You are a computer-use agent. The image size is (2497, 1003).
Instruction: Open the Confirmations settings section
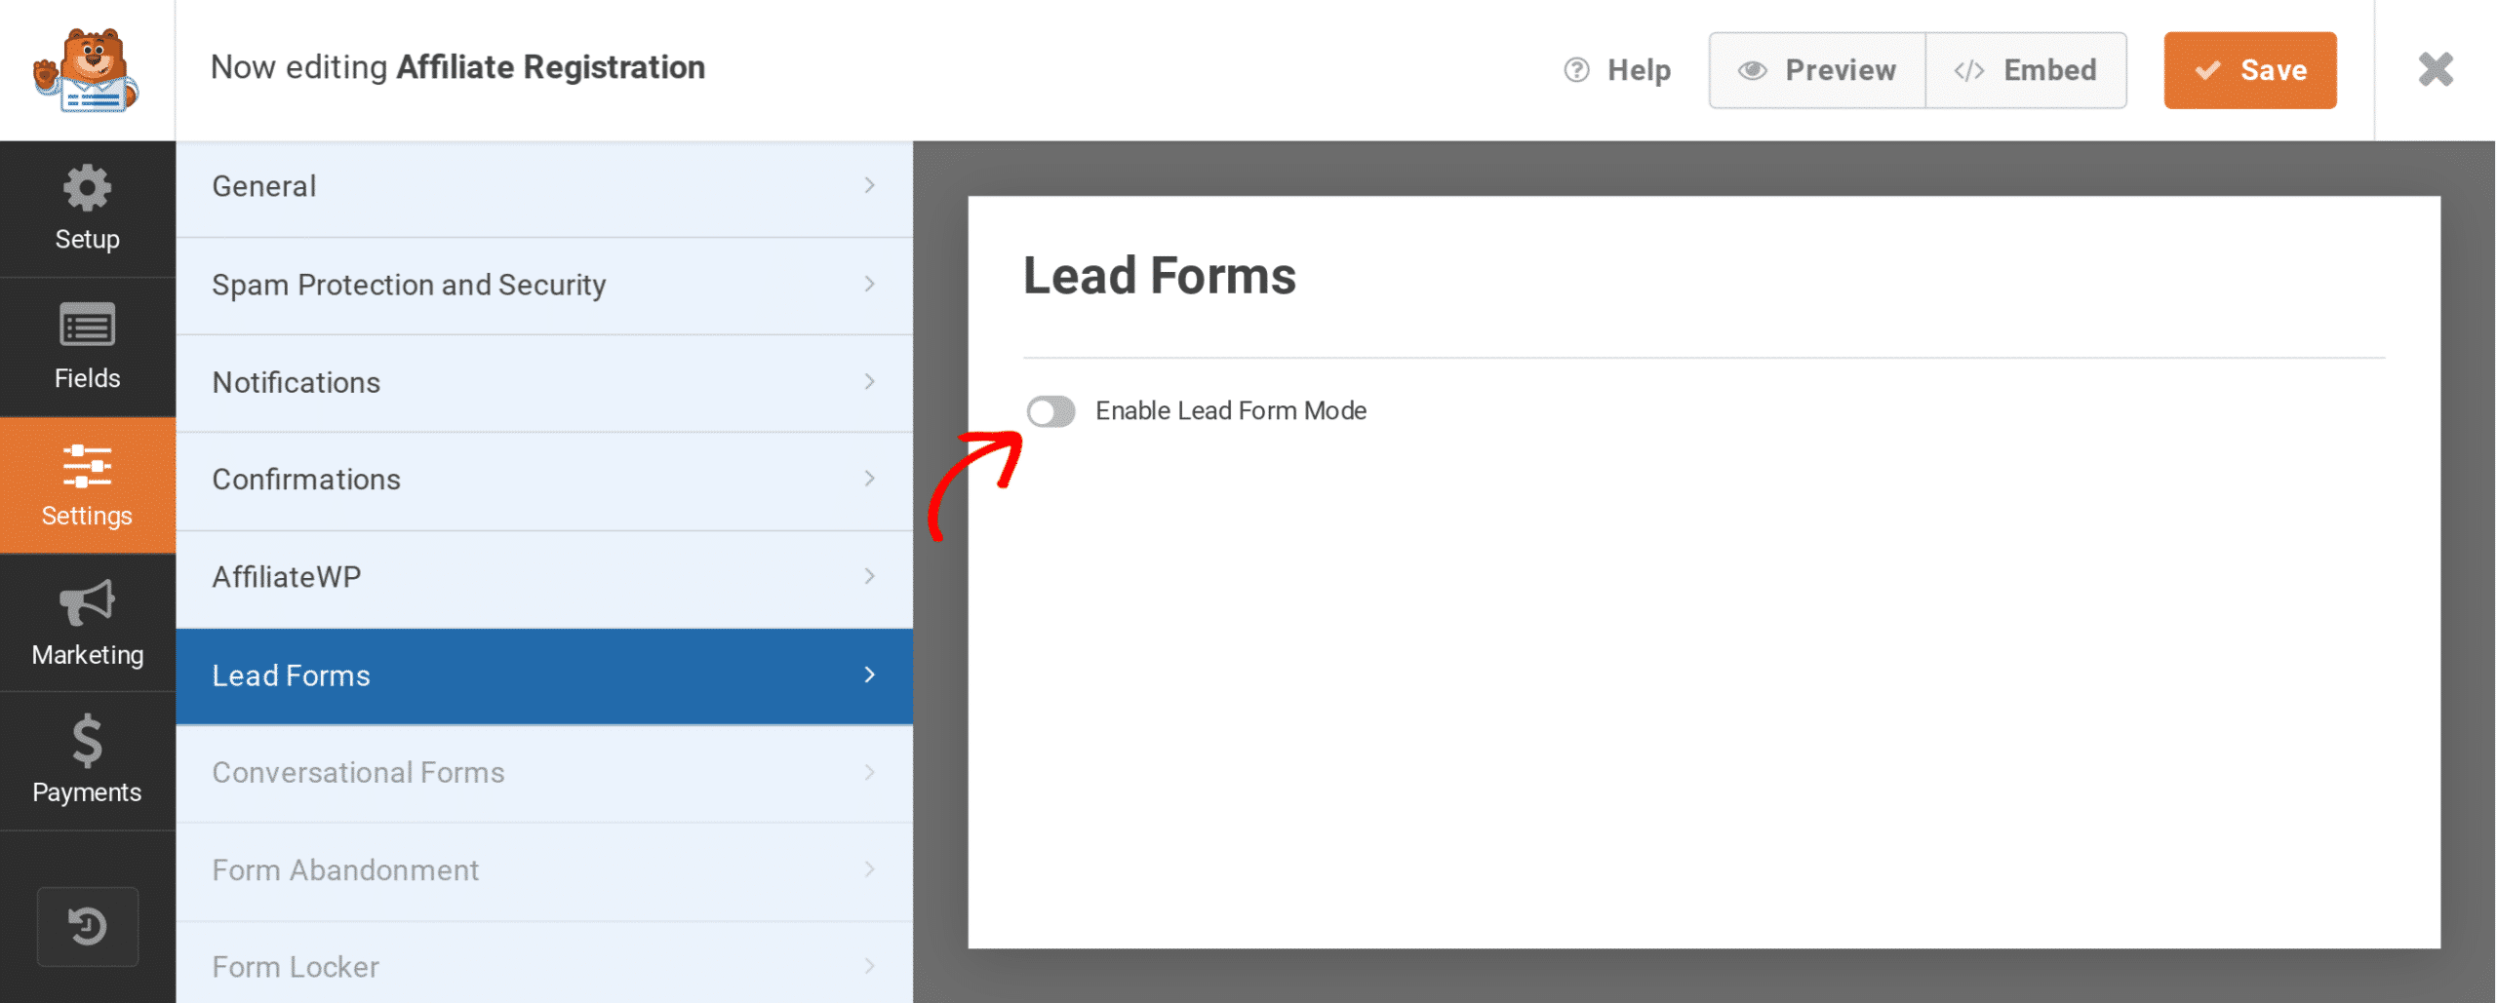544,481
